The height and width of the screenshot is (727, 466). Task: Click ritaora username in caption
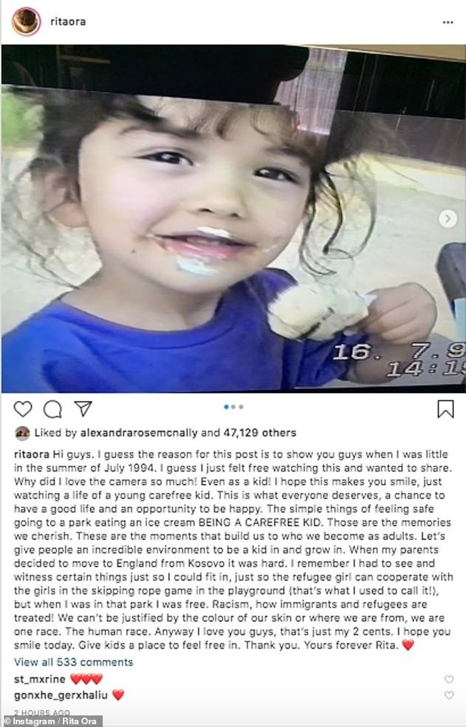(x=31, y=454)
